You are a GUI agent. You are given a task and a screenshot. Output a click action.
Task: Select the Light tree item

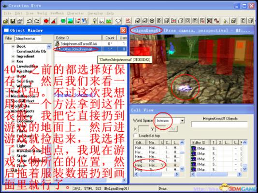(21, 146)
